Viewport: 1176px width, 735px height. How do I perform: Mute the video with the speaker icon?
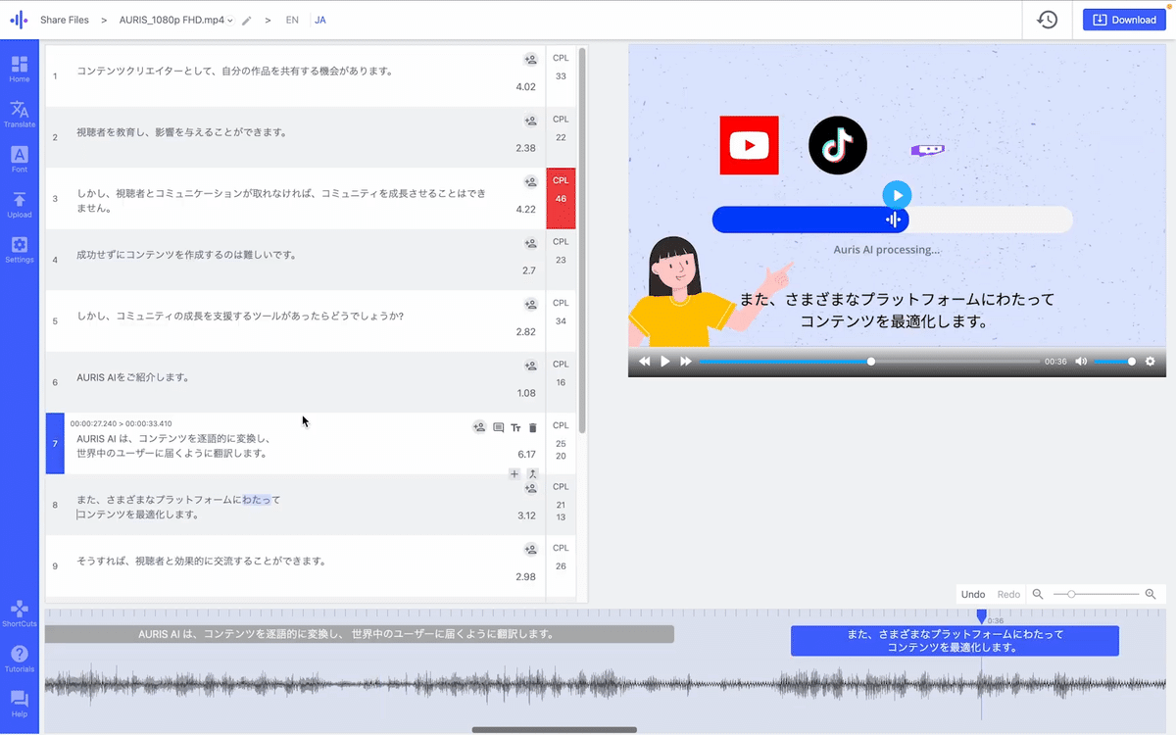1081,362
